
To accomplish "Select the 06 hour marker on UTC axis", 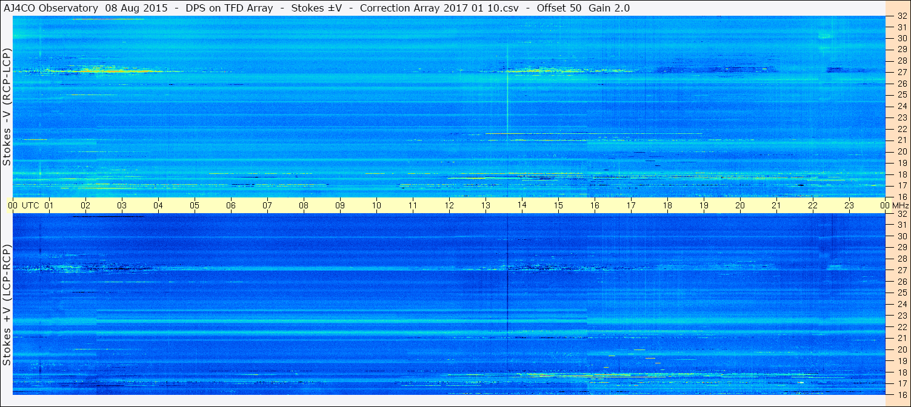I will coord(231,205).
